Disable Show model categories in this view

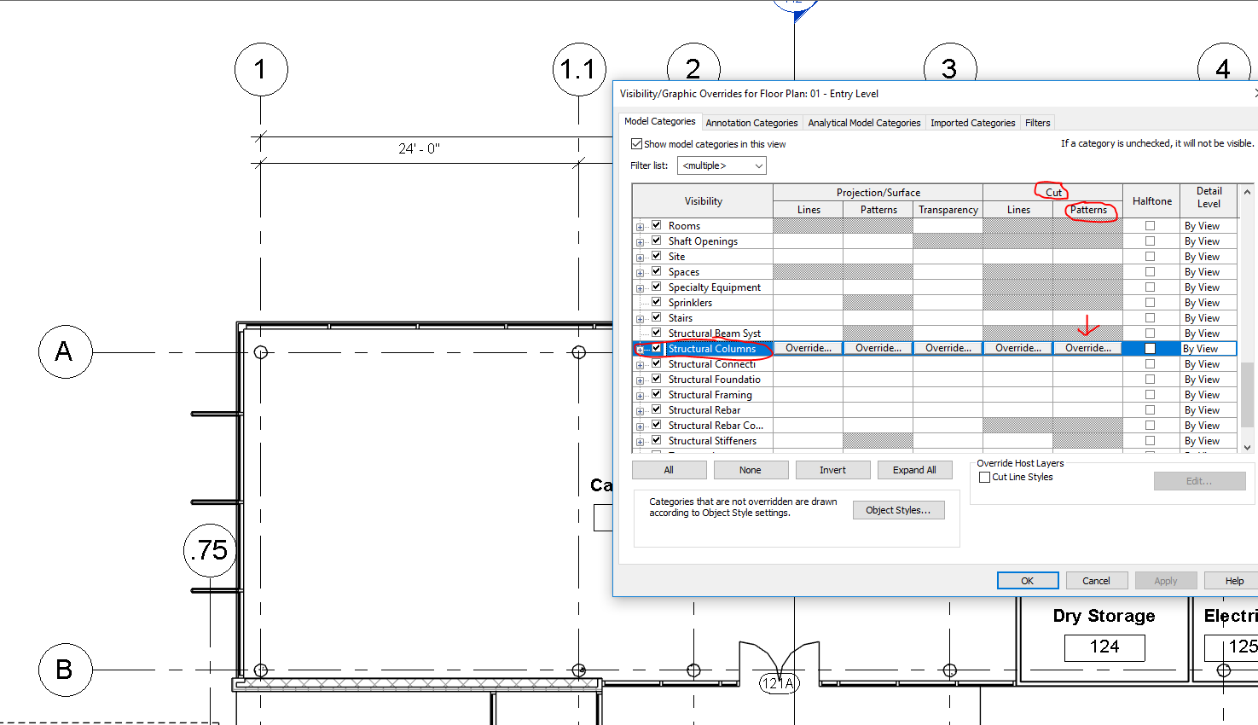636,143
